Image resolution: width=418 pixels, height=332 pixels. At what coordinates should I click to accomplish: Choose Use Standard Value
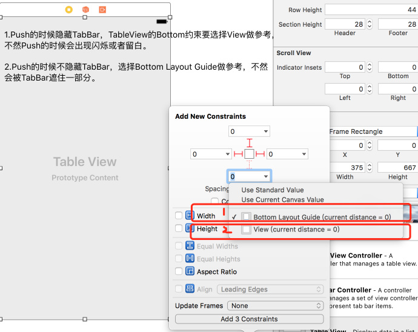coord(273,190)
